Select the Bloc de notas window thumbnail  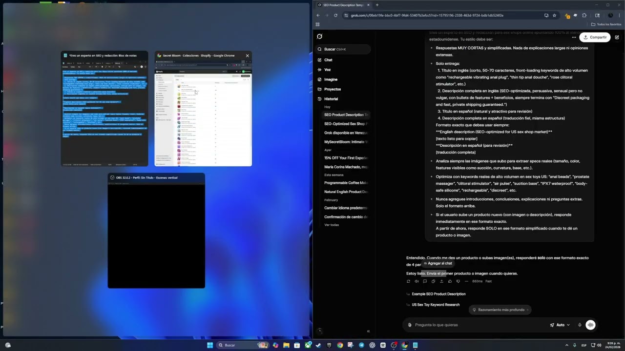104,109
